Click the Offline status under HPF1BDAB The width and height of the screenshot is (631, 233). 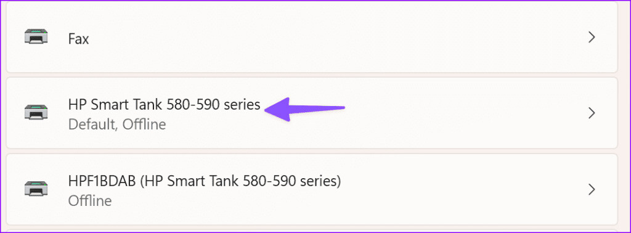pyautogui.click(x=90, y=200)
